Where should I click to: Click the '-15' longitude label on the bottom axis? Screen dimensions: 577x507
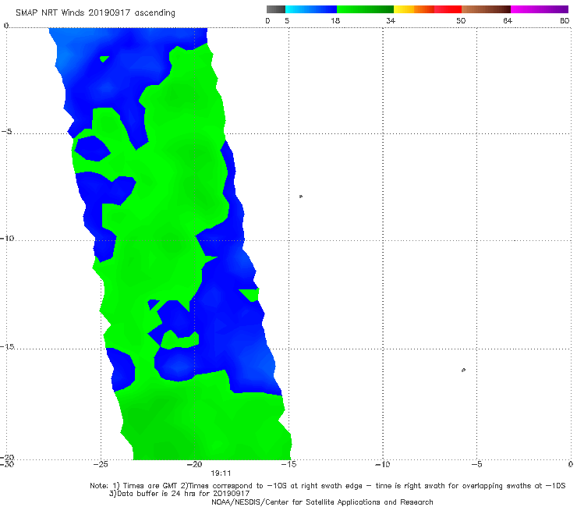[288, 464]
